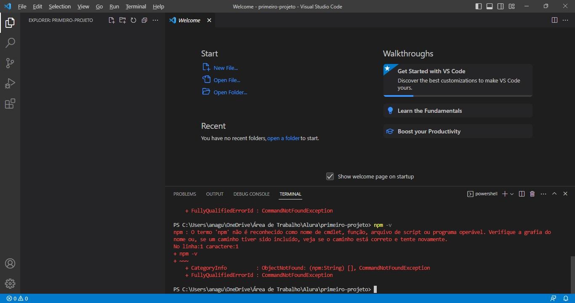This screenshot has height=303, width=575.
Task: Create a new folder in Explorer
Action: (122, 20)
